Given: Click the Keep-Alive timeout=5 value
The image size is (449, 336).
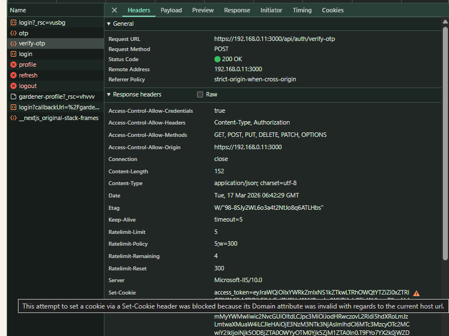Looking at the screenshot, I should [228, 219].
